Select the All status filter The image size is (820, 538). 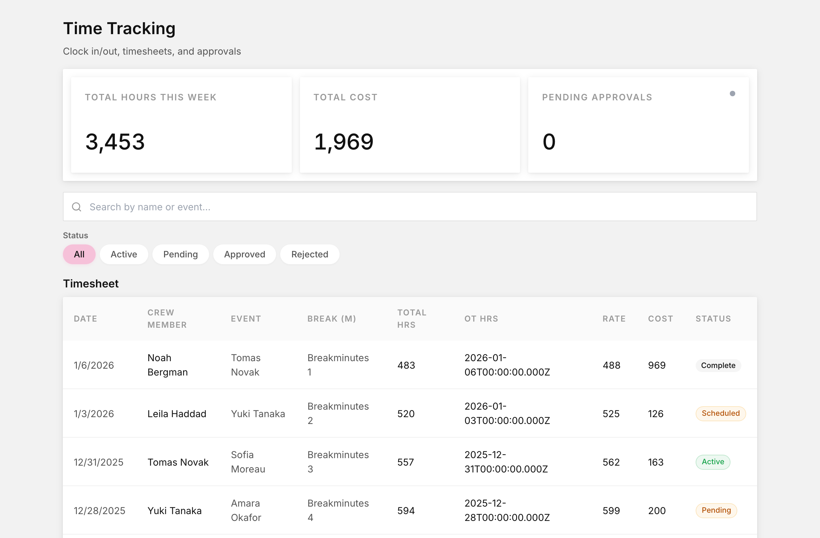click(79, 254)
